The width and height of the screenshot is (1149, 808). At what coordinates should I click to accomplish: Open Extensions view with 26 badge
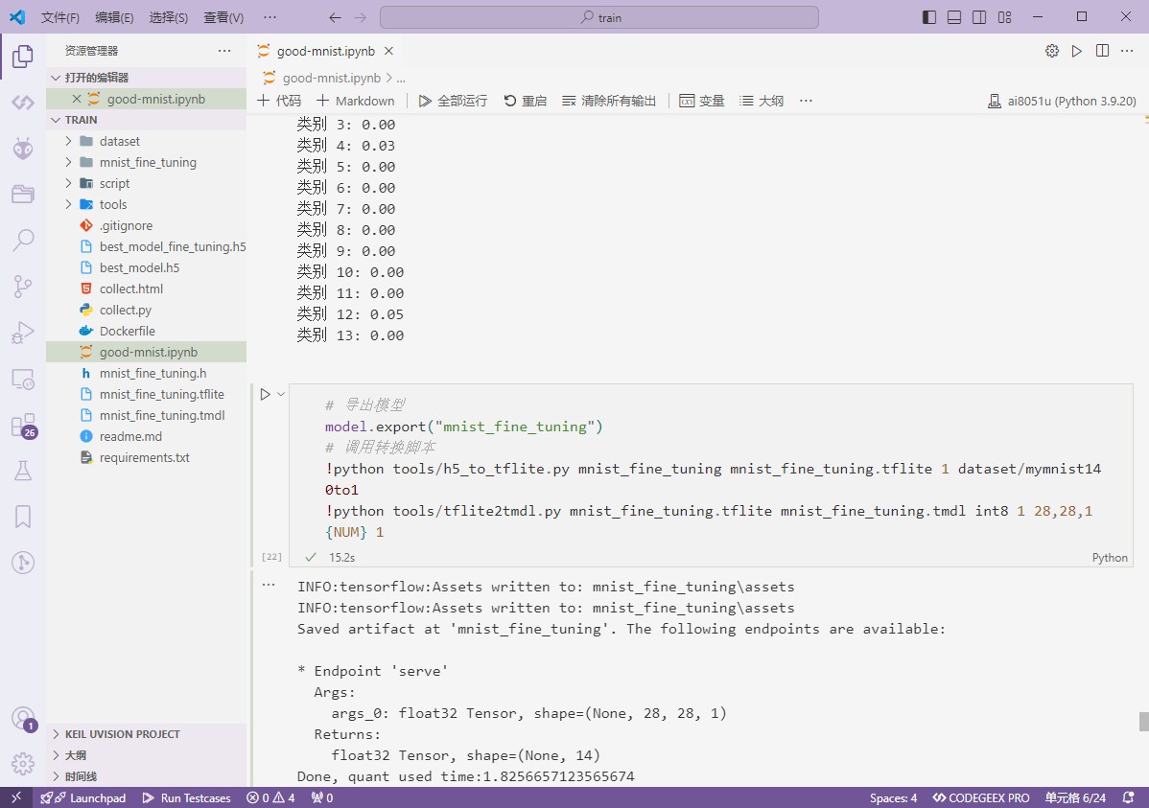(23, 426)
